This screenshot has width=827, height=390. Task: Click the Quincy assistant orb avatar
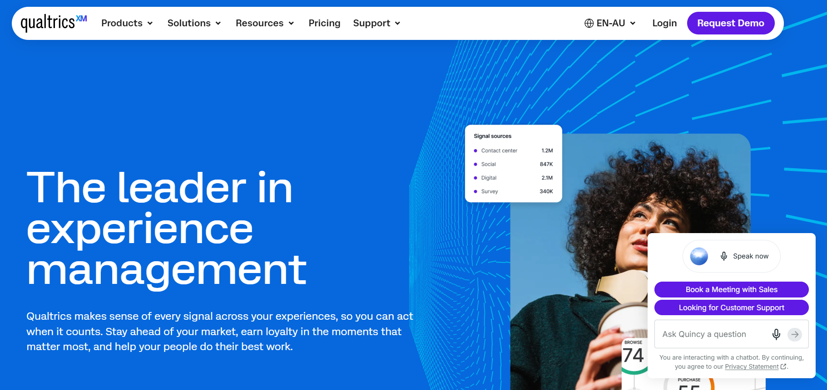699,256
